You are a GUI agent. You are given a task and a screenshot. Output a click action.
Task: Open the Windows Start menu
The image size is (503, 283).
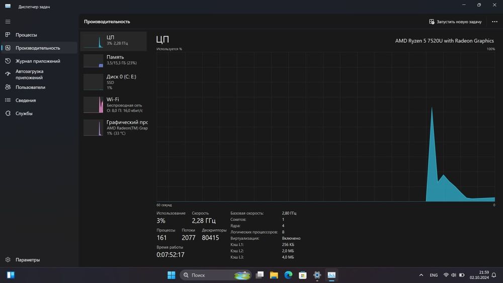point(172,275)
